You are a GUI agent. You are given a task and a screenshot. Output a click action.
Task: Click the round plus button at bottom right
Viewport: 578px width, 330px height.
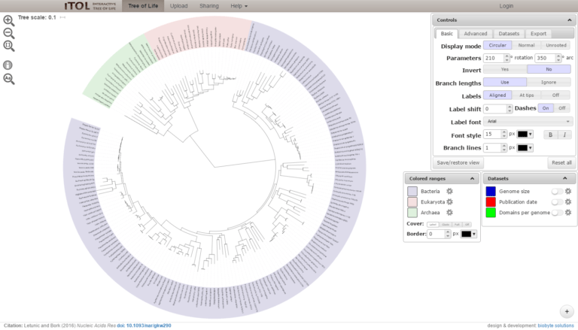[x=566, y=310]
